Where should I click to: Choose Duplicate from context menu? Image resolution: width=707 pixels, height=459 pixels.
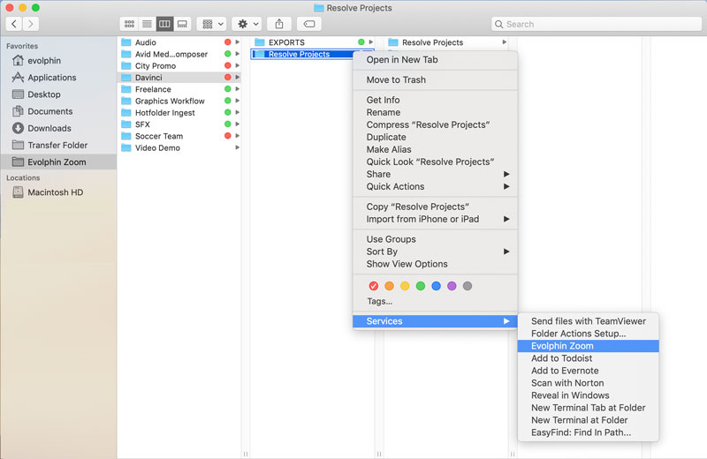tap(435, 138)
